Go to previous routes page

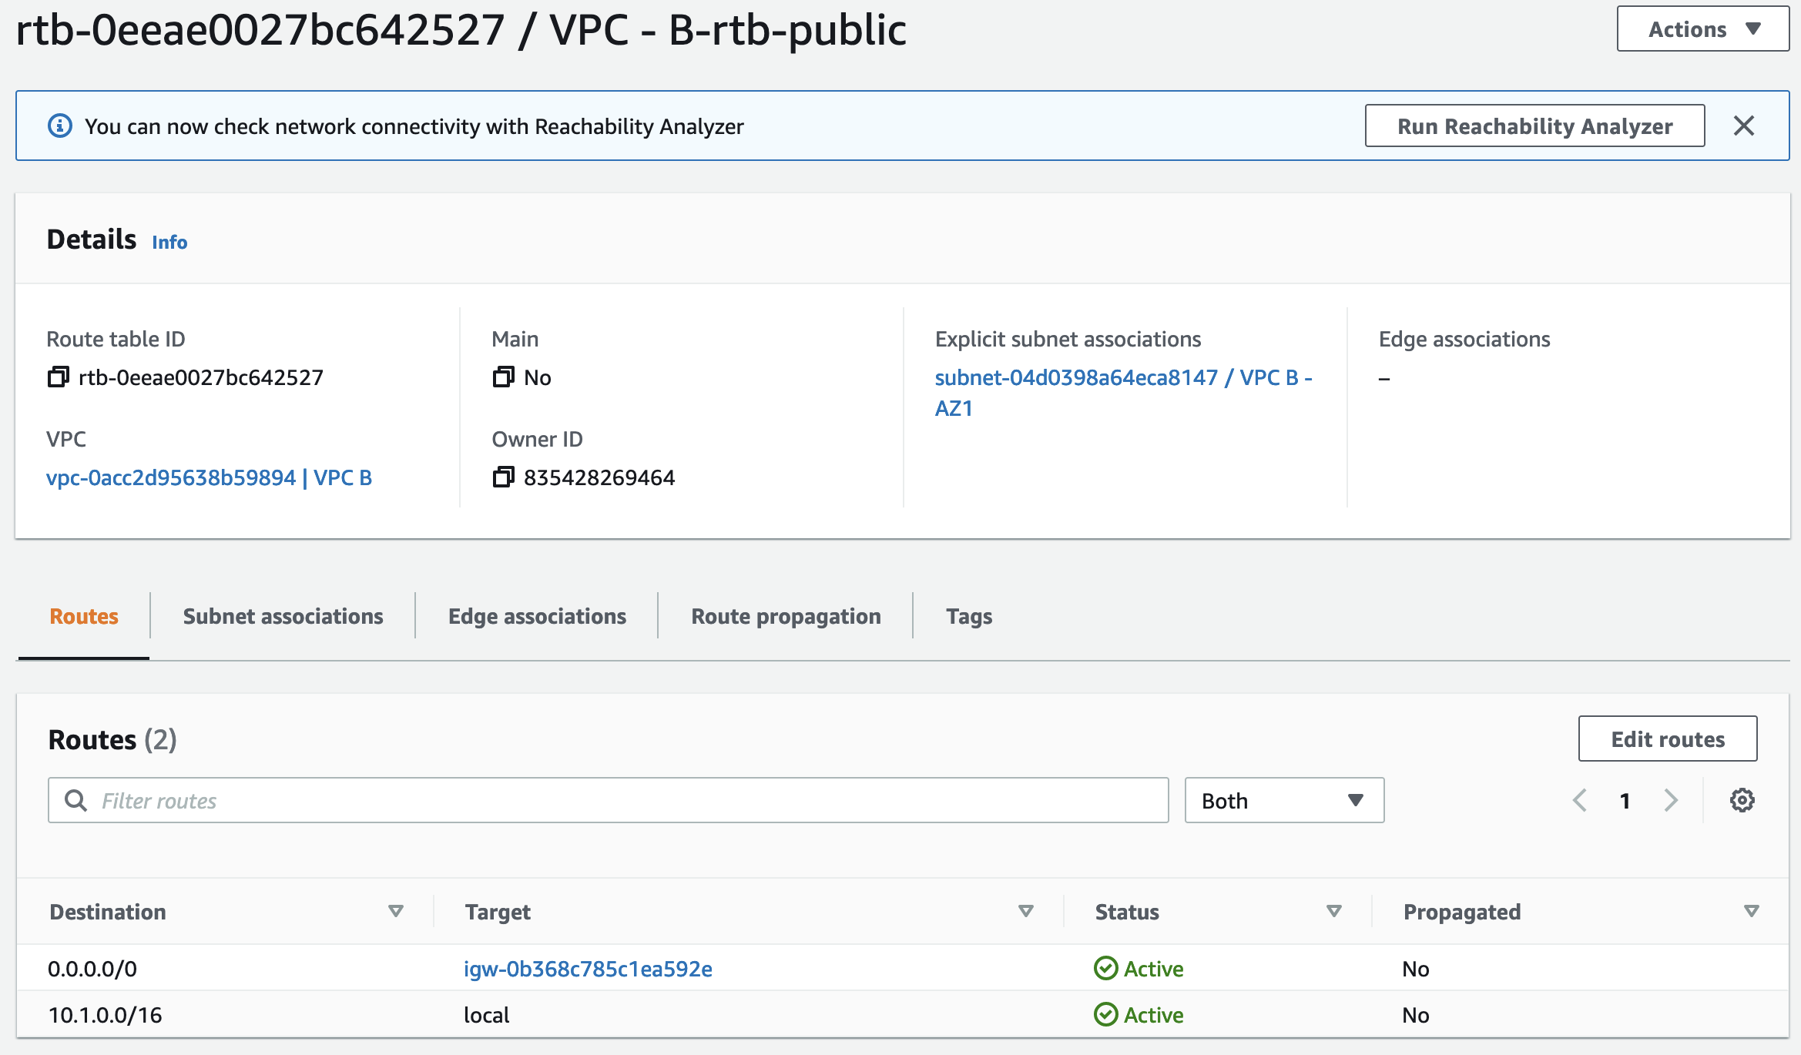click(1580, 800)
